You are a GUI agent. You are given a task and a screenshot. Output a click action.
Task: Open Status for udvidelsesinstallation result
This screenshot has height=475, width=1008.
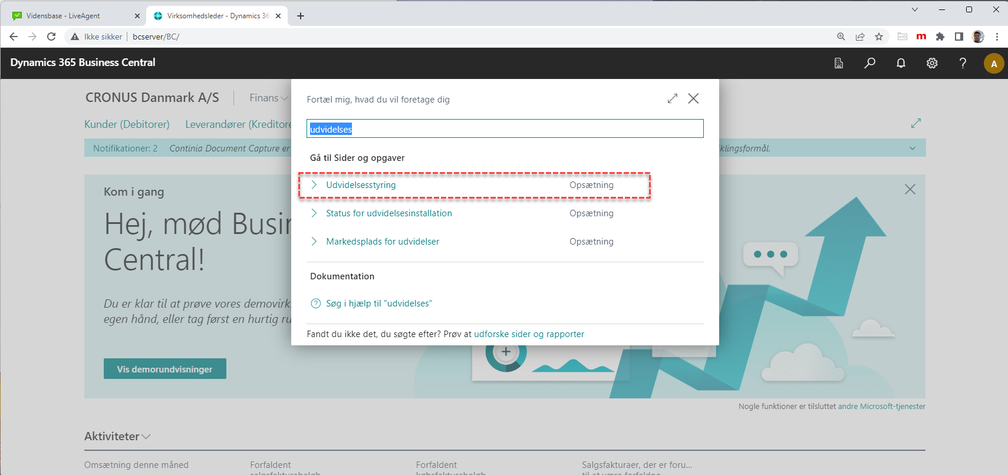tap(389, 213)
